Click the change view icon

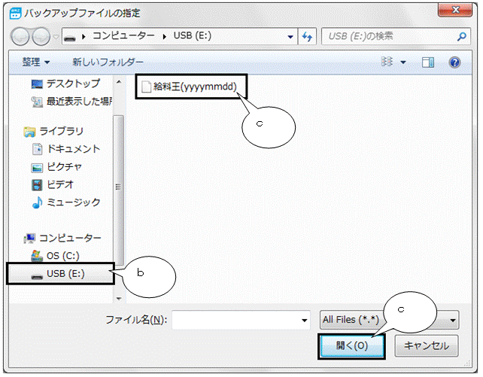[387, 62]
